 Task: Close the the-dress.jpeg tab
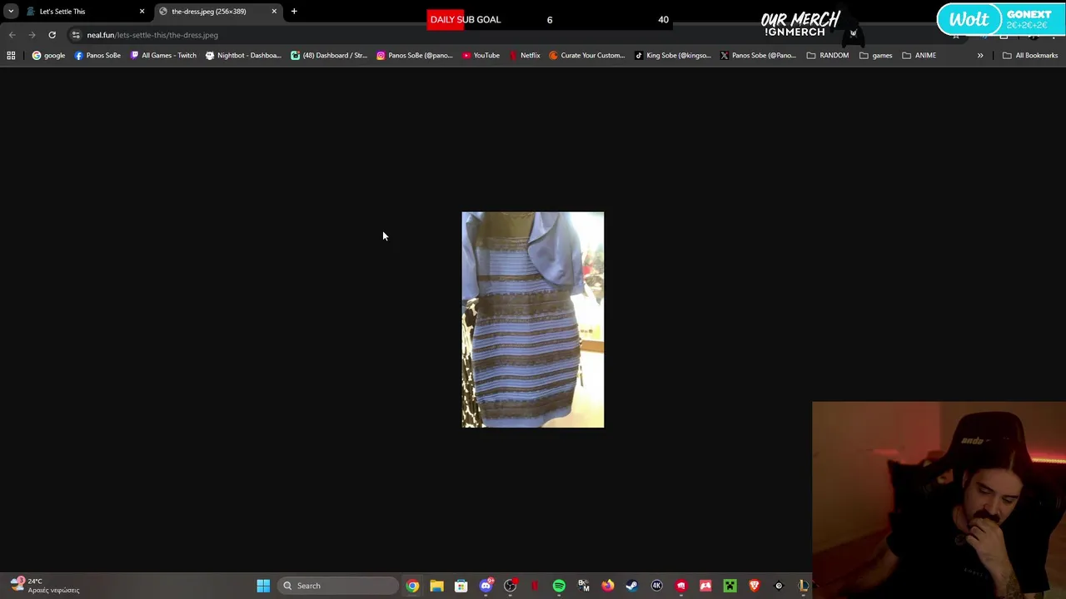(x=274, y=12)
